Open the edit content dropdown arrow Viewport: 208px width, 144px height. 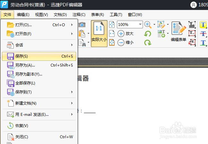pos(168,25)
